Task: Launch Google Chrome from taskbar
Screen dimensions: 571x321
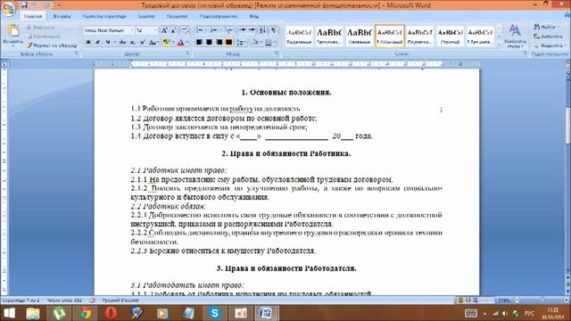Action: point(86,313)
